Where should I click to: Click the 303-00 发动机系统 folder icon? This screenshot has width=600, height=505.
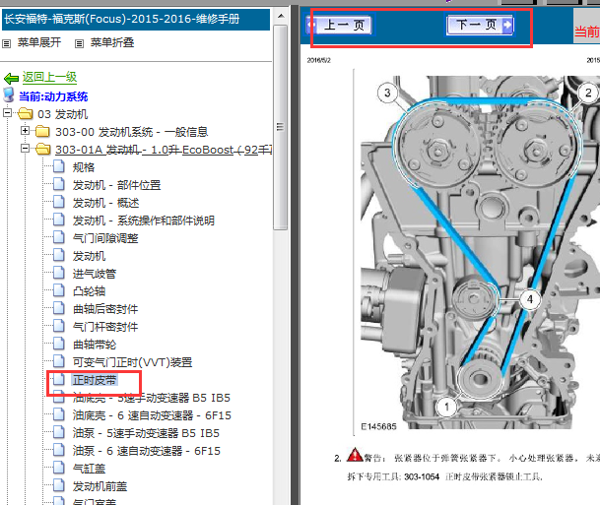[42, 132]
